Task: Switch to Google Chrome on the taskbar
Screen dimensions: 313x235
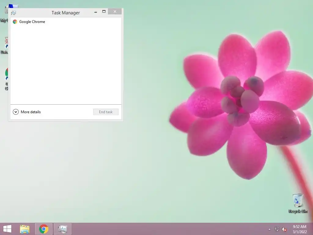Action: coord(43,229)
